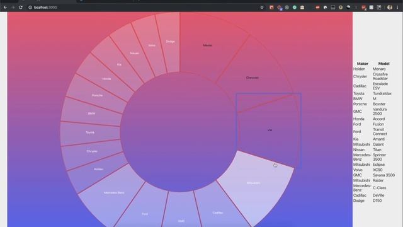Viewport: 403px width, 227px height.
Task: Click the Savana 3500 model cell
Action: [383, 175]
